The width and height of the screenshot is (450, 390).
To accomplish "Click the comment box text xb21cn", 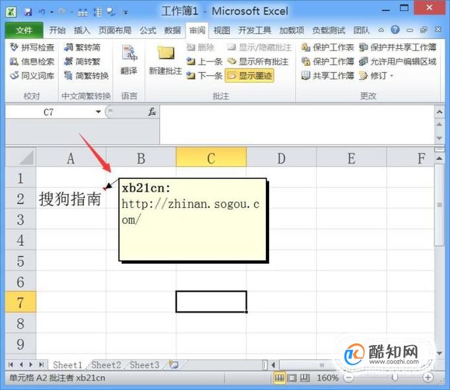I will coord(146,188).
